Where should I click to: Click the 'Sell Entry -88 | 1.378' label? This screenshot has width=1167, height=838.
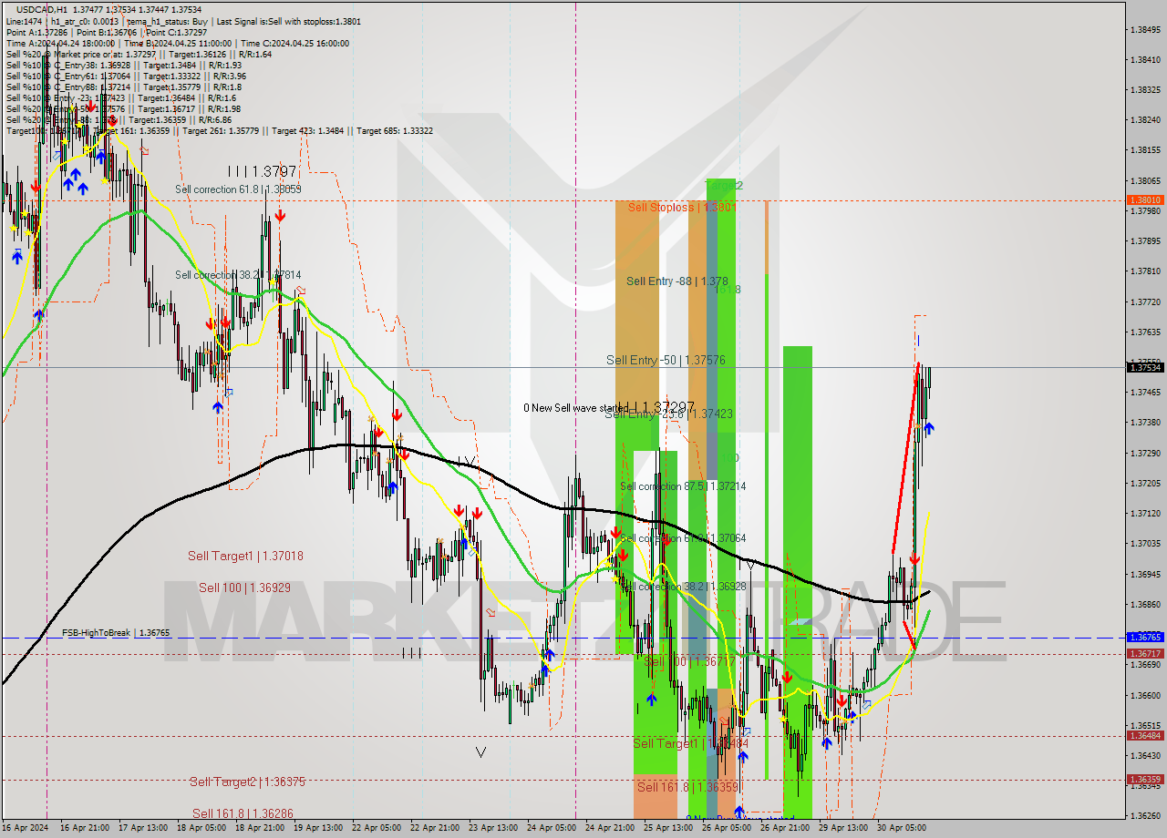[x=676, y=281]
